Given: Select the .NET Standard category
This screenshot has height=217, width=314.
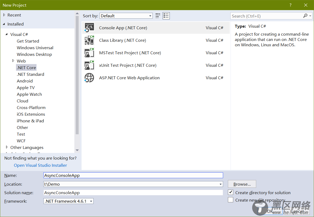Looking at the screenshot, I should click(x=30, y=74).
